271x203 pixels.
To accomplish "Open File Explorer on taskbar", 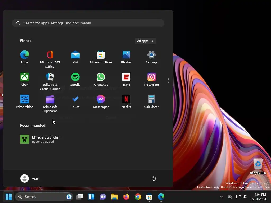I will click(x=114, y=197).
